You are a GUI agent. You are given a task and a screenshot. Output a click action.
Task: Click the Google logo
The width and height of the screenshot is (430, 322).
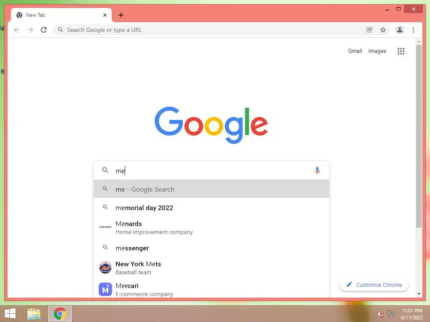(x=211, y=125)
